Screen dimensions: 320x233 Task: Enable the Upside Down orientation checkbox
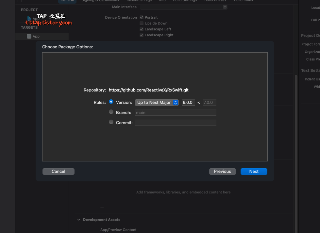coord(142,23)
